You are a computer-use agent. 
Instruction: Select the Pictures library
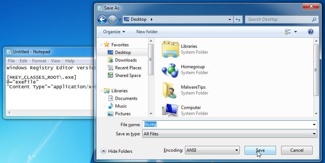click(123, 113)
